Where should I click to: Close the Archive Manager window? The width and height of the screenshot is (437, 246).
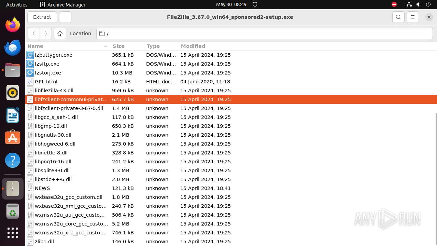click(x=429, y=17)
